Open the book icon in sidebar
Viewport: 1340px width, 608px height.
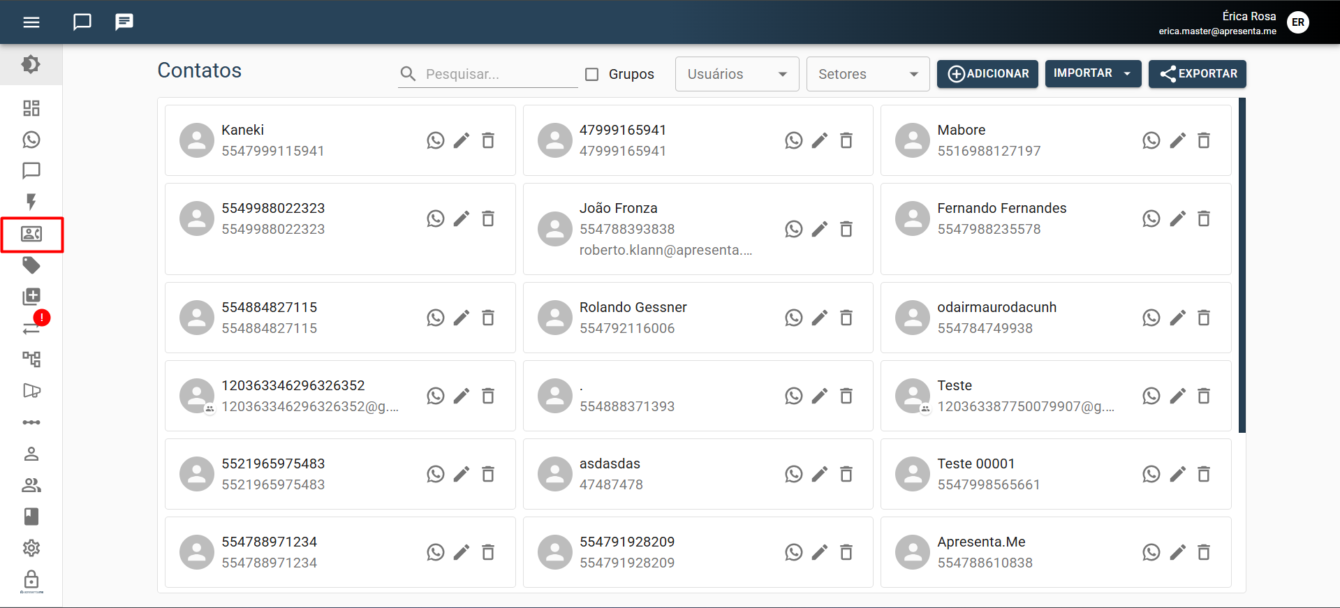tap(31, 517)
